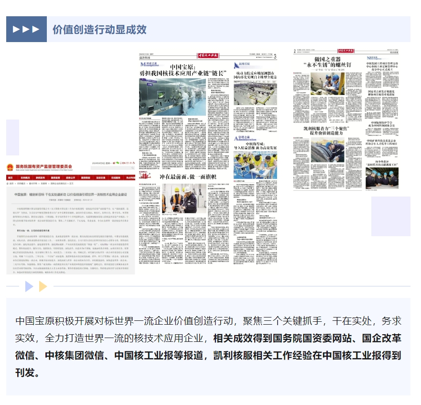Click the triple-arrow icon beside section heading

coord(26,29)
